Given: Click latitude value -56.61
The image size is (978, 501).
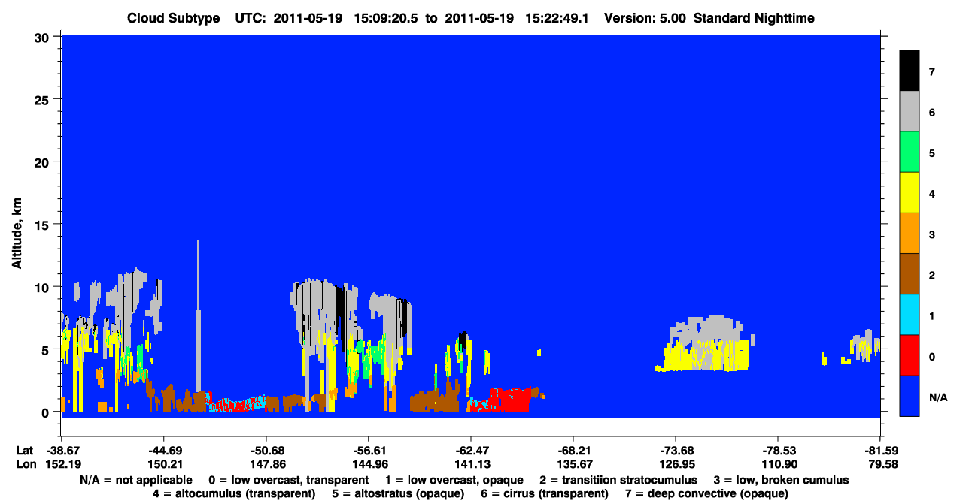Looking at the screenshot, I should (368, 451).
